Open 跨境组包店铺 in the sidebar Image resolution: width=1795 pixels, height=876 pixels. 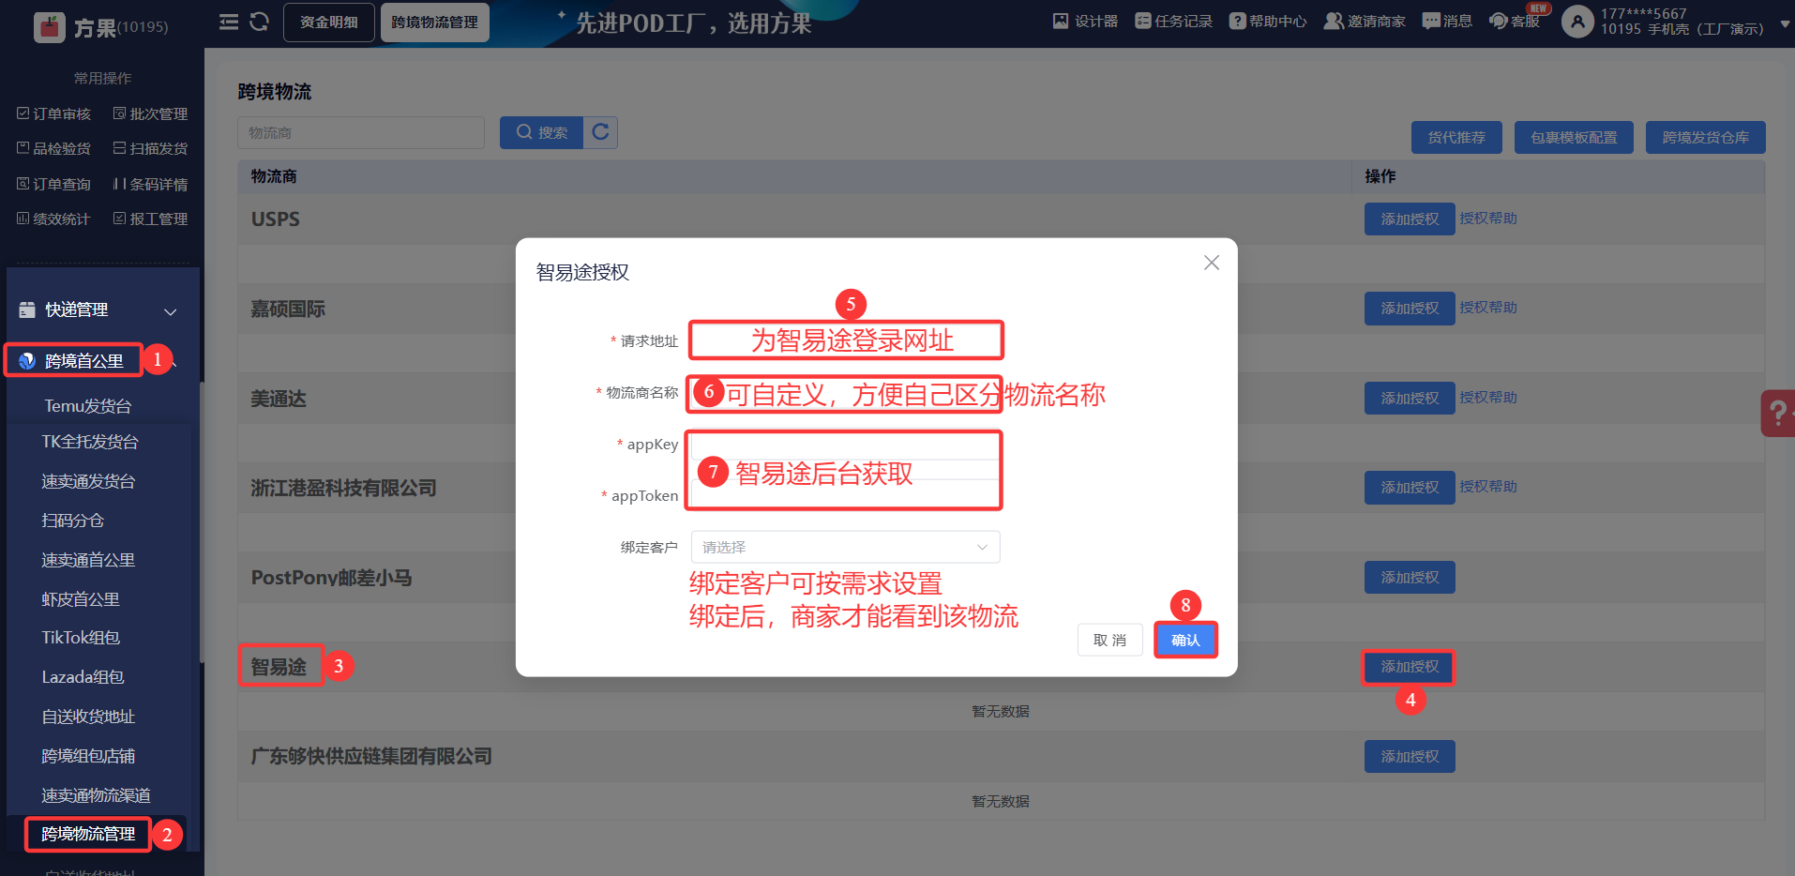click(88, 756)
